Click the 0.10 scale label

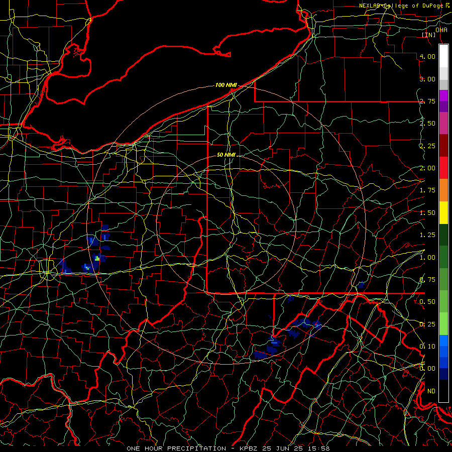[x=427, y=347]
